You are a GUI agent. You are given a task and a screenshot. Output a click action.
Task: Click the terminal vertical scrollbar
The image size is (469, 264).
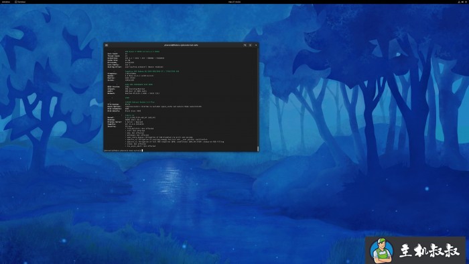(x=258, y=149)
